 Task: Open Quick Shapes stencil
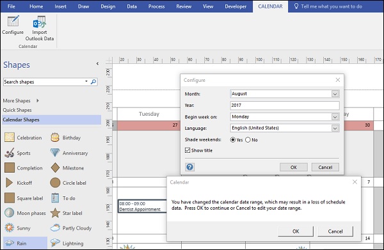click(17, 110)
